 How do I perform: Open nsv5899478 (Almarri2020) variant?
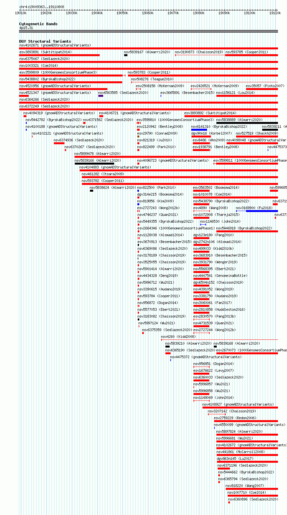(x=97, y=154)
